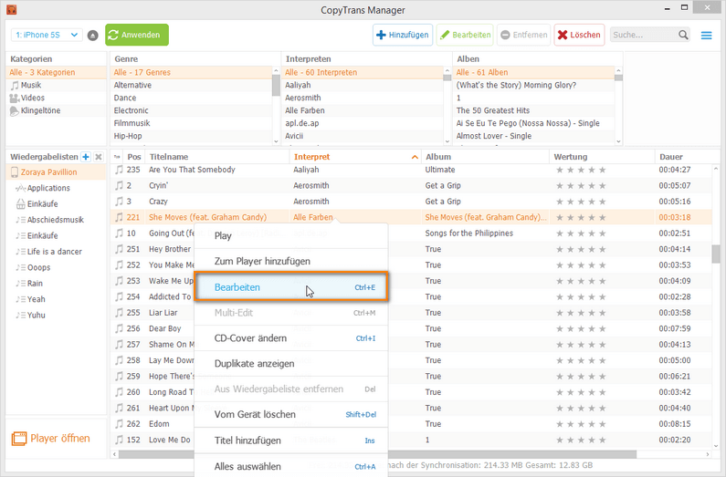The height and width of the screenshot is (477, 726).
Task: Open the Ooops playlist
Action: 38,267
